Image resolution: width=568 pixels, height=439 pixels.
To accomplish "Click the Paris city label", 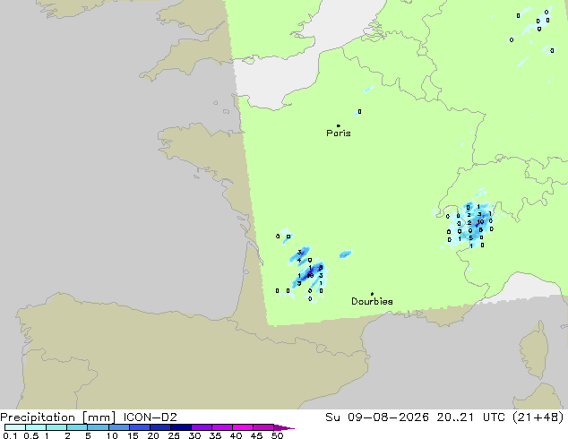I will coord(339,133).
